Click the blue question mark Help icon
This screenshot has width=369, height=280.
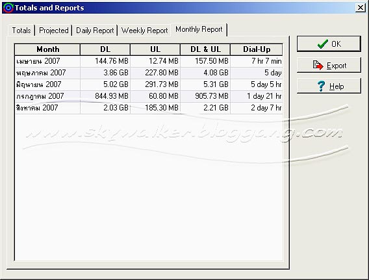pyautogui.click(x=321, y=86)
